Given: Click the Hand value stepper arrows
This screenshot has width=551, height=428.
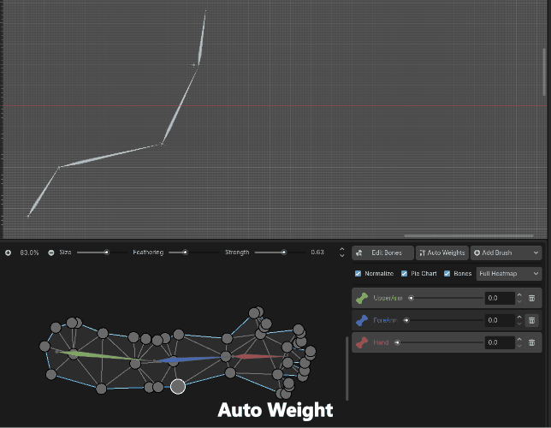Looking at the screenshot, I should point(519,342).
